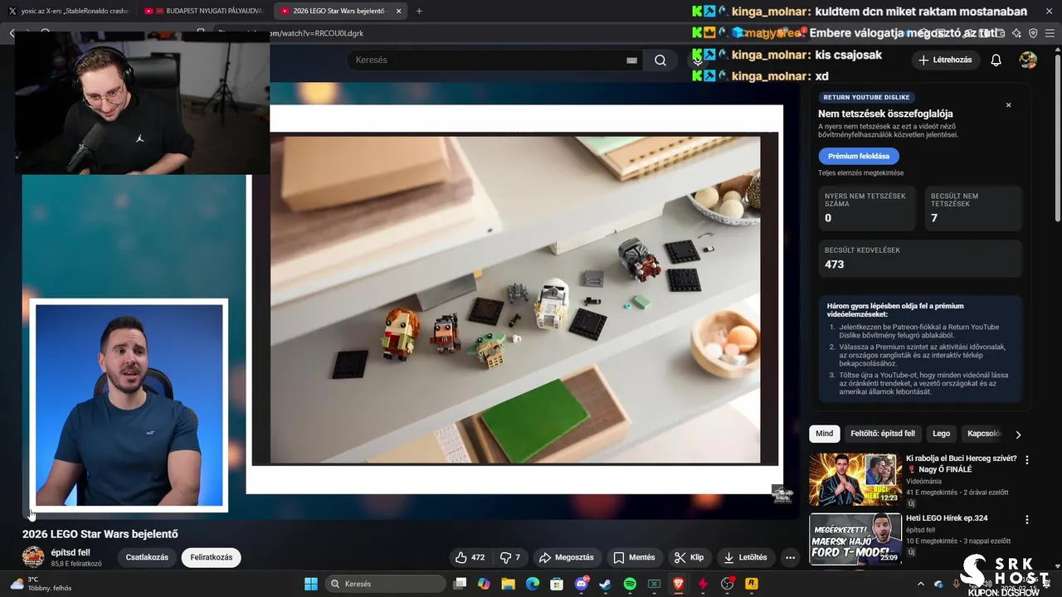
Task: Switch to the Brave browser taskbar icon
Action: (x=679, y=584)
